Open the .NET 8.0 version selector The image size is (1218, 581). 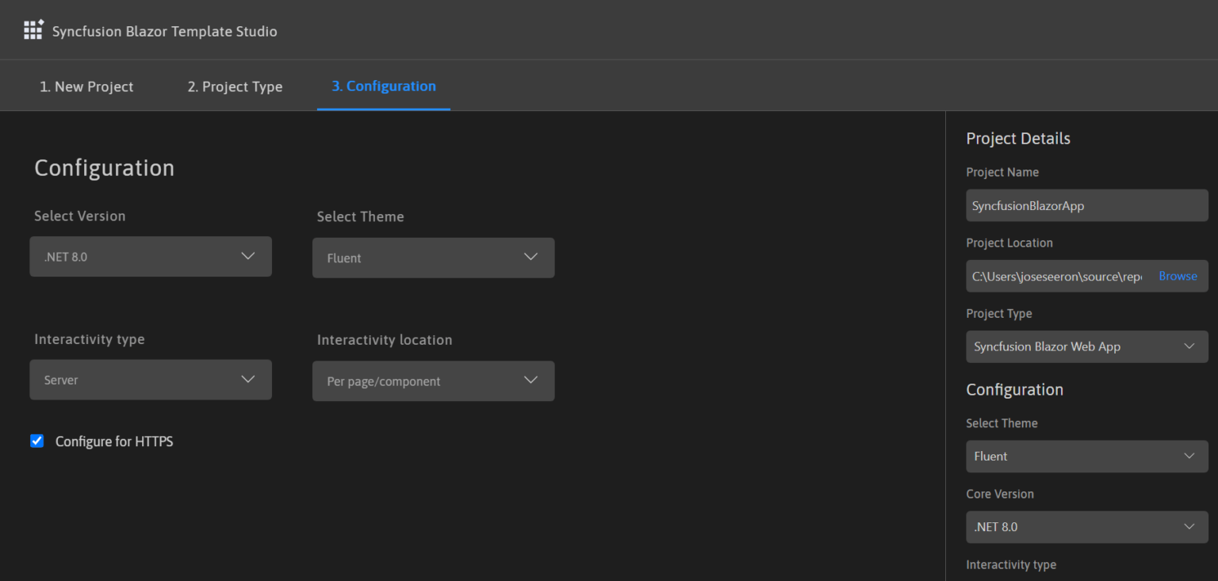(x=151, y=256)
